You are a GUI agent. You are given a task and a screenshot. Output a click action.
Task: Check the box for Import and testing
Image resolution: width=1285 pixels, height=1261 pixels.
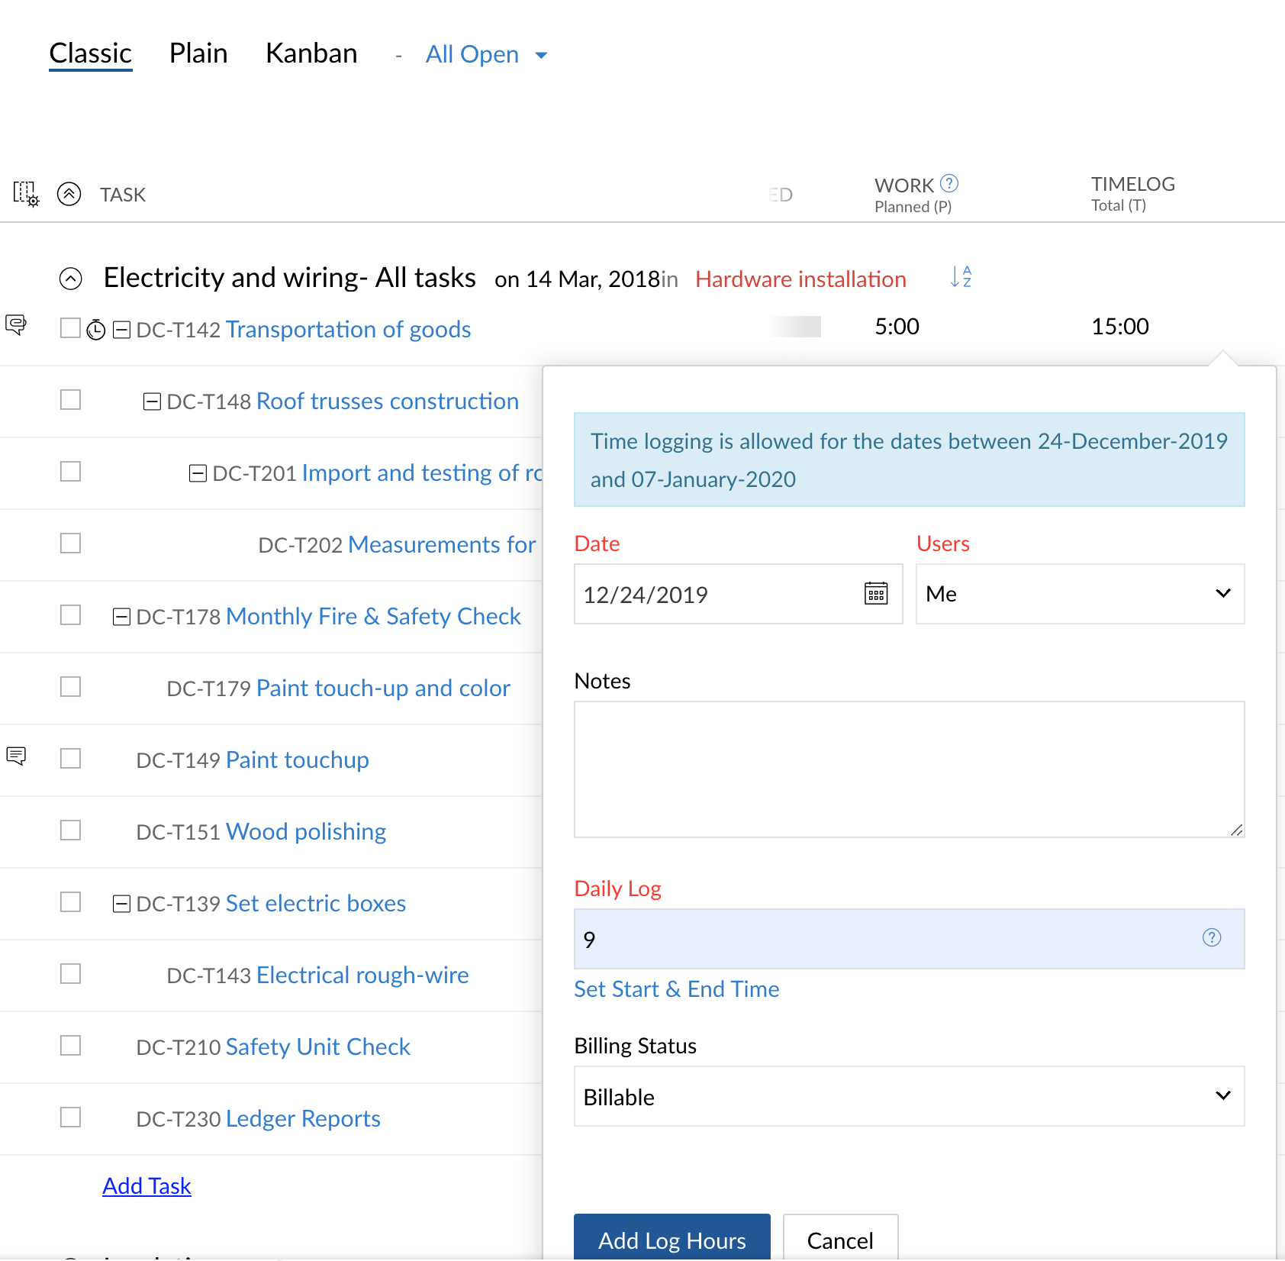pos(70,472)
